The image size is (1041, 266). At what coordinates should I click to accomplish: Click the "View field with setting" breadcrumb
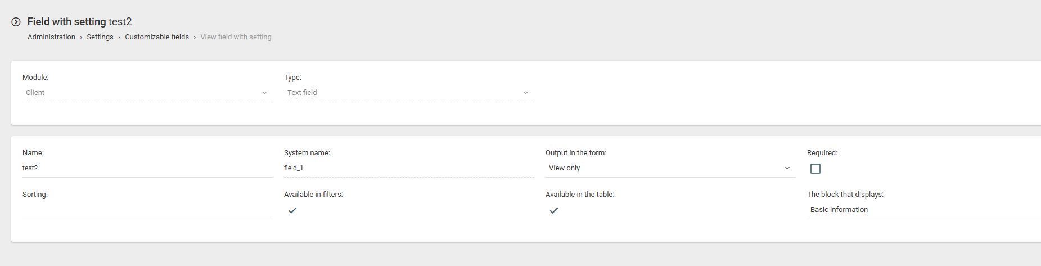(236, 37)
